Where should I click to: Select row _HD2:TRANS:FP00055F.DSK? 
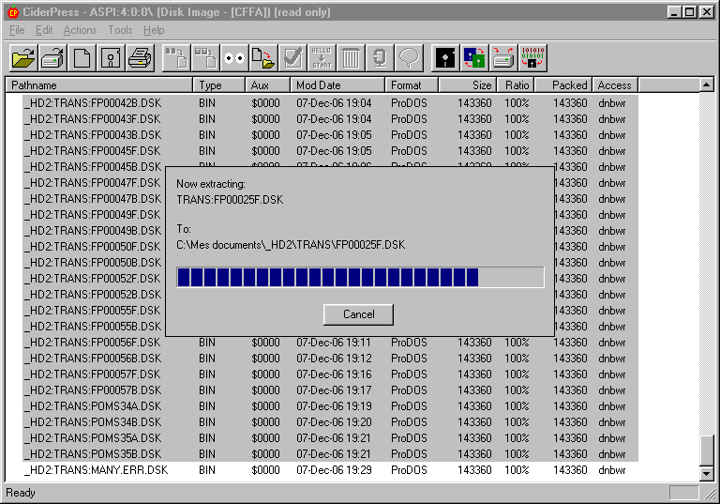tap(94, 311)
